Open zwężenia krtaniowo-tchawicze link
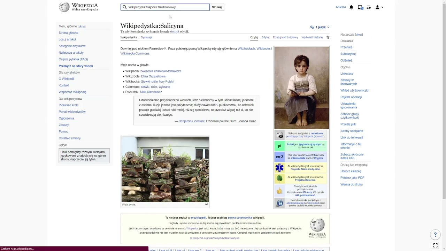 click(161, 71)
